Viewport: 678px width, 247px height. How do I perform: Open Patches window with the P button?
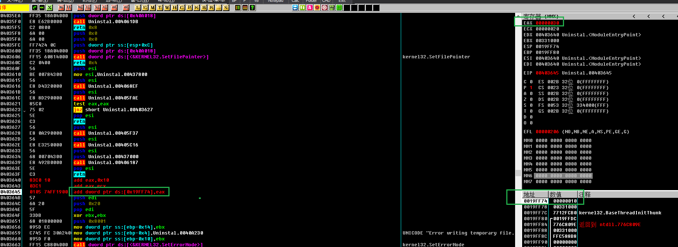tap(189, 8)
